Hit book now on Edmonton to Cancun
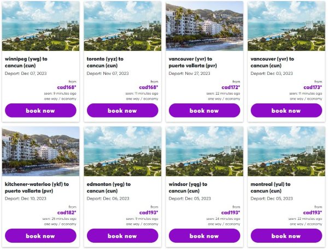The height and width of the screenshot is (250, 328). pos(122,236)
